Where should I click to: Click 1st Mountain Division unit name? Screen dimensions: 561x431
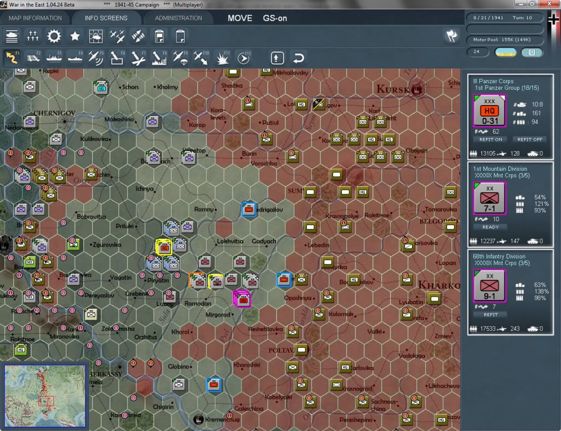point(500,169)
